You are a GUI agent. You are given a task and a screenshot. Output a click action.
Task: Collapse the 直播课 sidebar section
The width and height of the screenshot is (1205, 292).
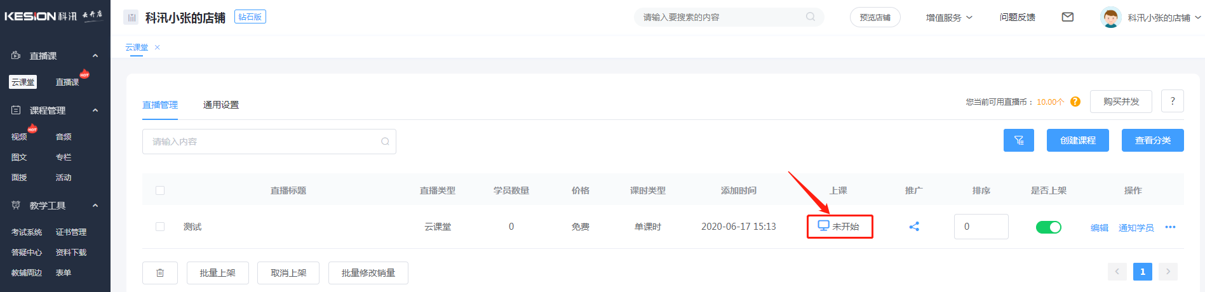pyautogui.click(x=95, y=56)
